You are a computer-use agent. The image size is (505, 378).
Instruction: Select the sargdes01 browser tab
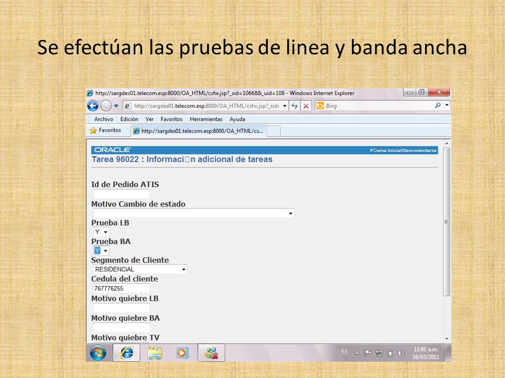(x=199, y=131)
